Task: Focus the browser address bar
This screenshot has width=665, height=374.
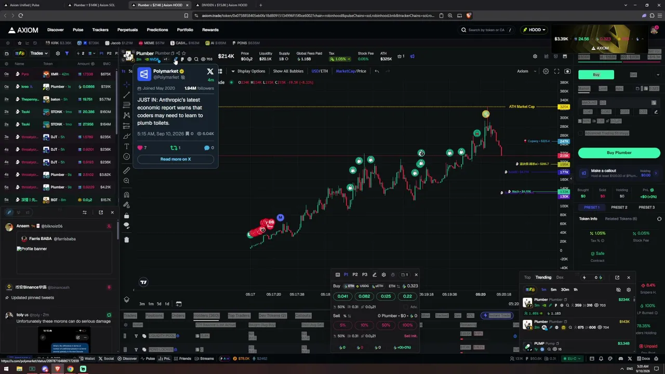Action: pyautogui.click(x=317, y=16)
